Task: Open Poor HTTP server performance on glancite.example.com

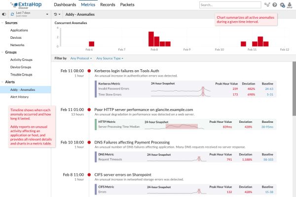Action: click(x=144, y=110)
